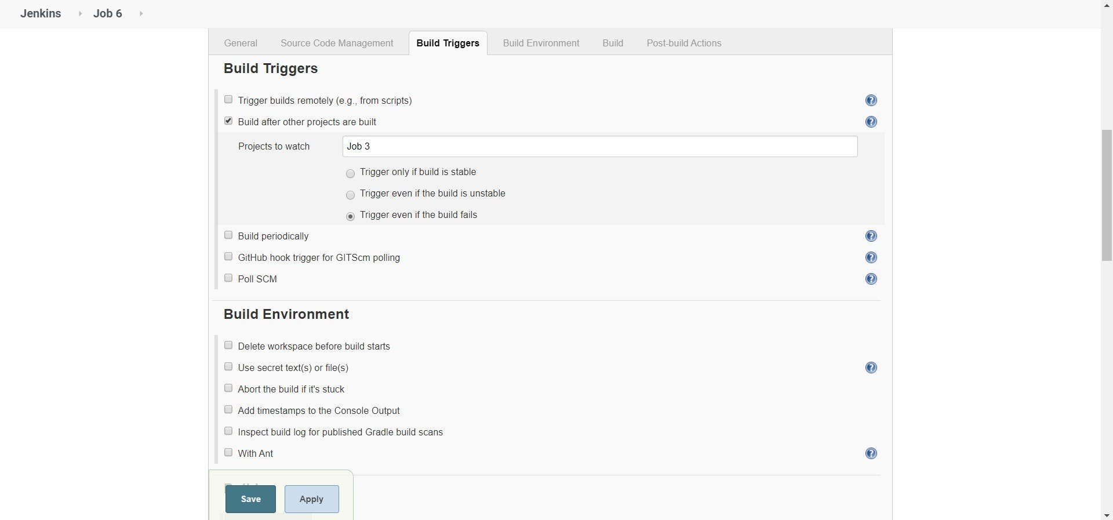Check the With Ant option
Screen dimensions: 1113x520
click(x=228, y=453)
